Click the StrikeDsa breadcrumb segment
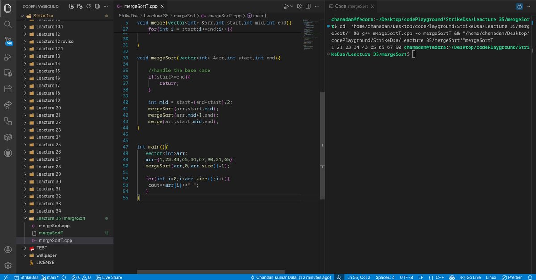This screenshot has height=280, width=536. tap(128, 16)
